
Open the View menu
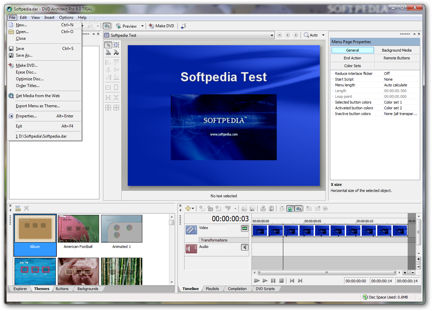[35, 18]
